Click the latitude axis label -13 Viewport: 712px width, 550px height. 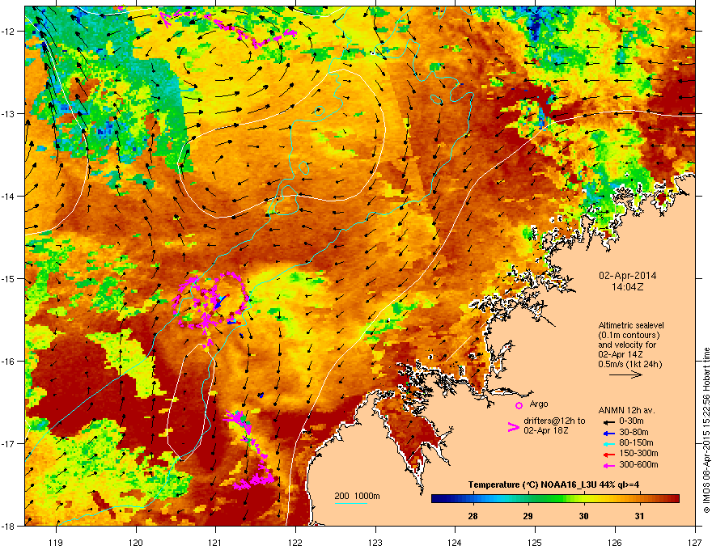click(x=9, y=113)
